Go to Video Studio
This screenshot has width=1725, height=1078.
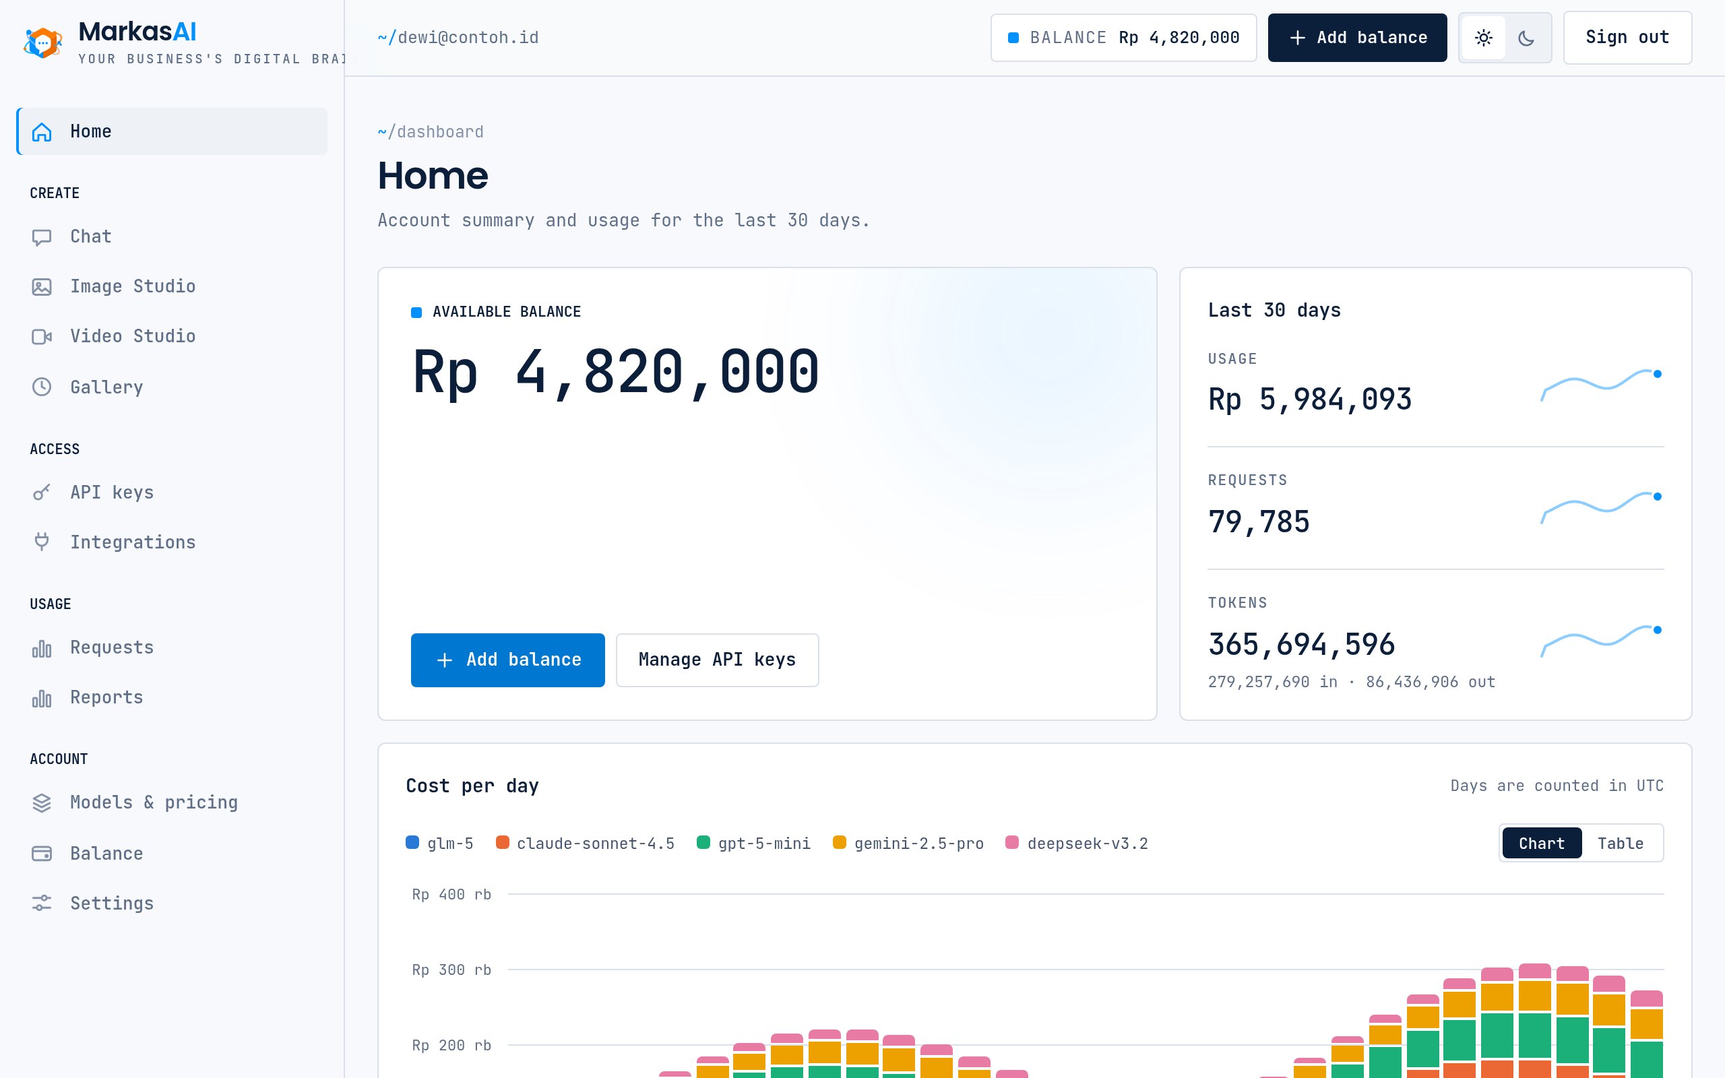pyautogui.click(x=172, y=336)
